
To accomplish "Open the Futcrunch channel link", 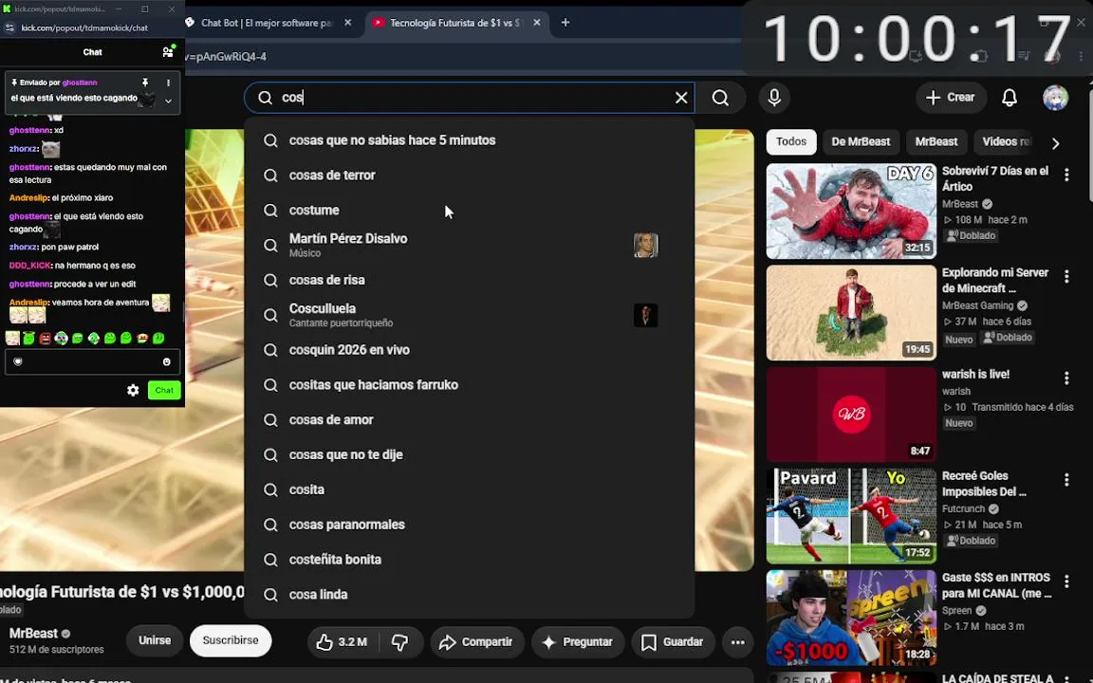I will [x=963, y=508].
